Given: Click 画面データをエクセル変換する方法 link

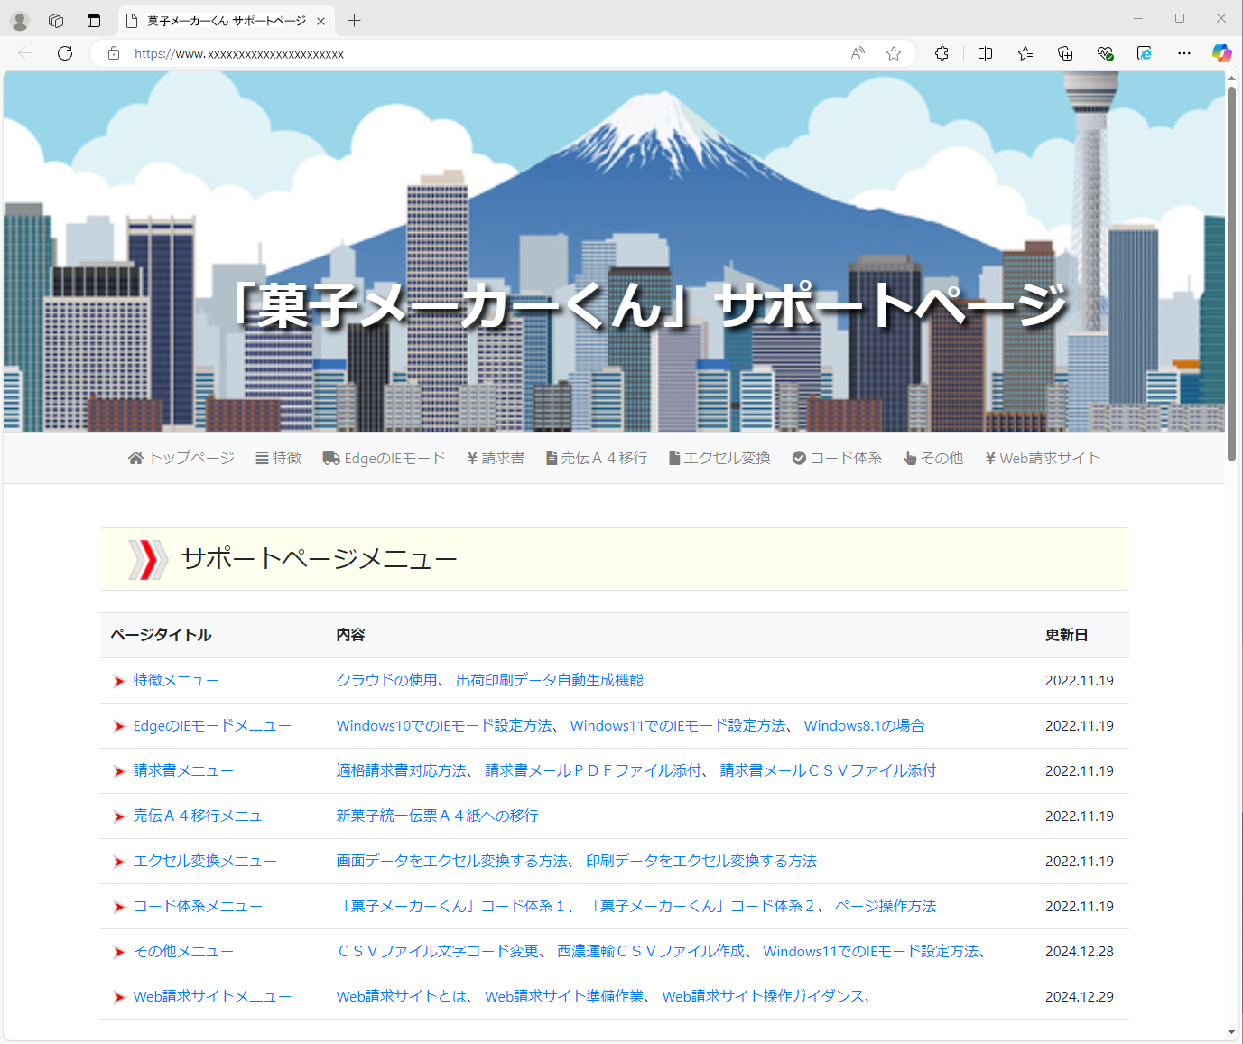Looking at the screenshot, I should [x=451, y=861].
